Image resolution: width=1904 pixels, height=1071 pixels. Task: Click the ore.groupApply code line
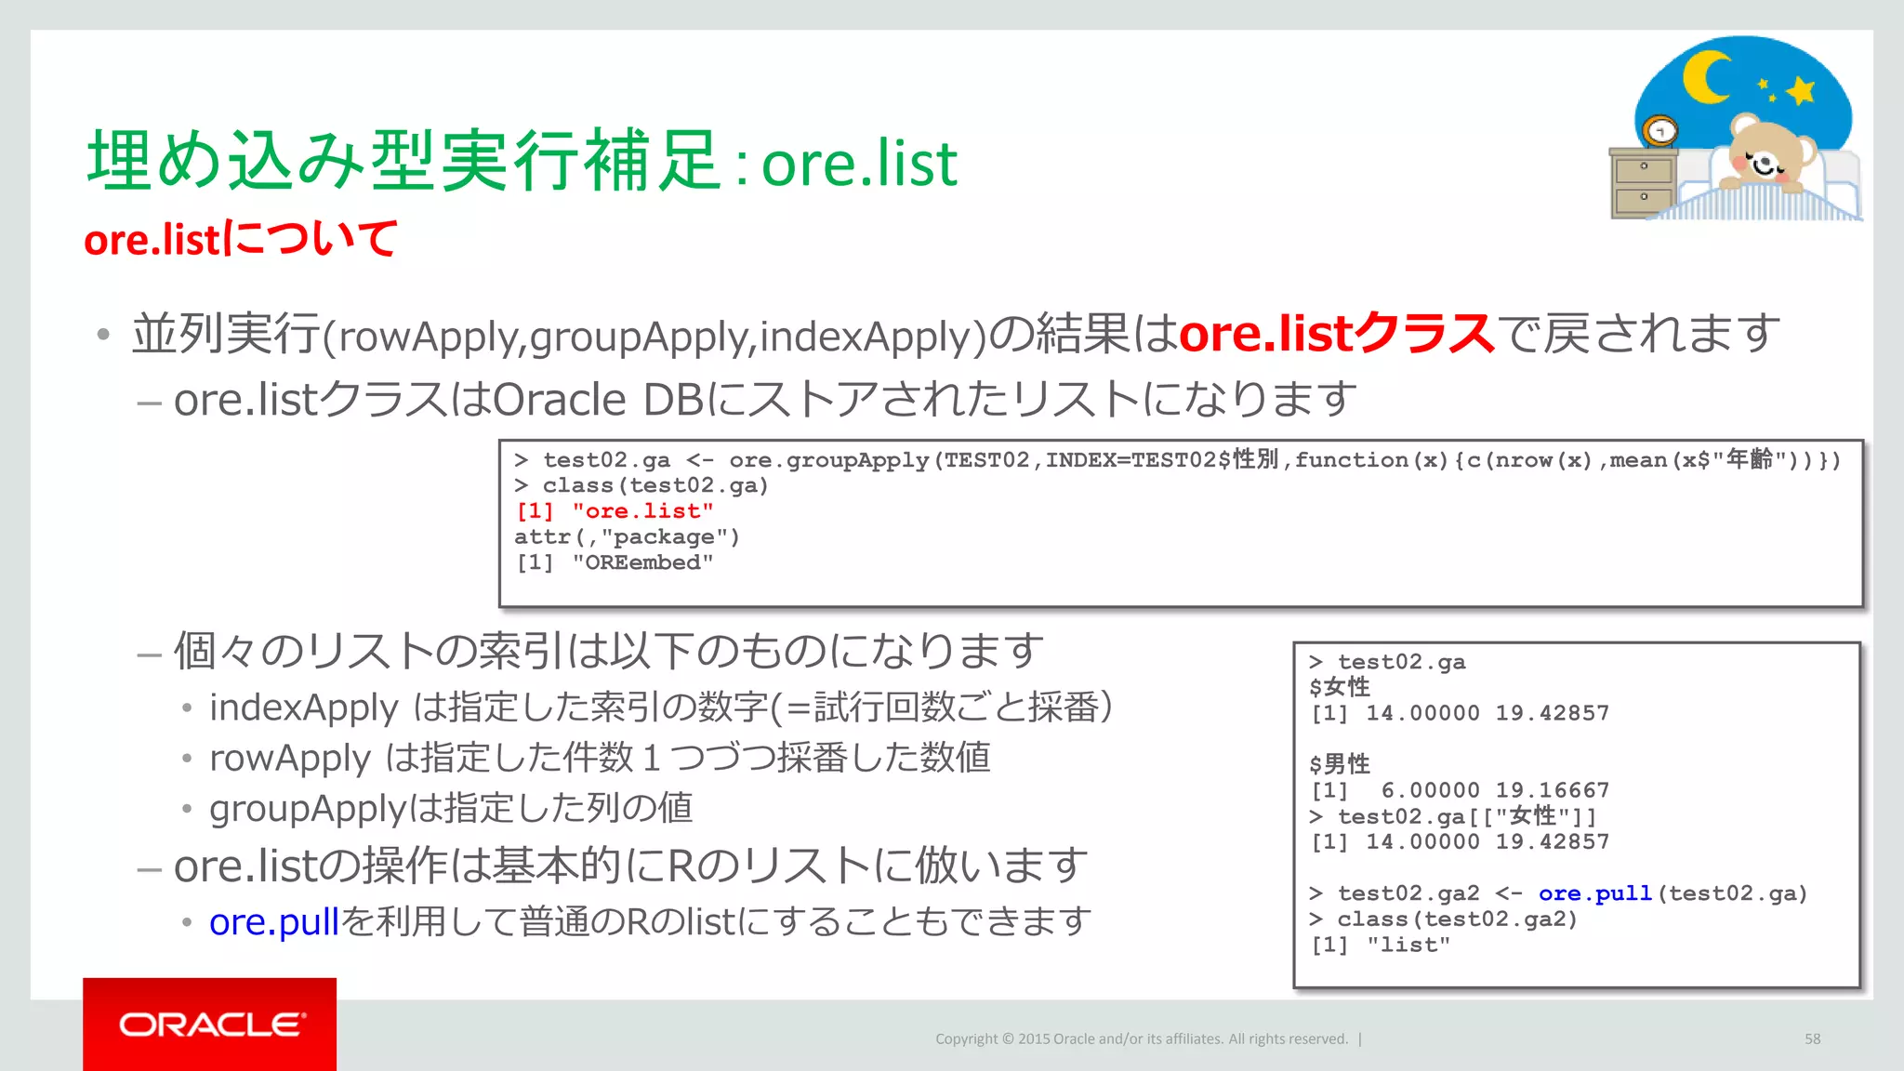[1177, 459]
